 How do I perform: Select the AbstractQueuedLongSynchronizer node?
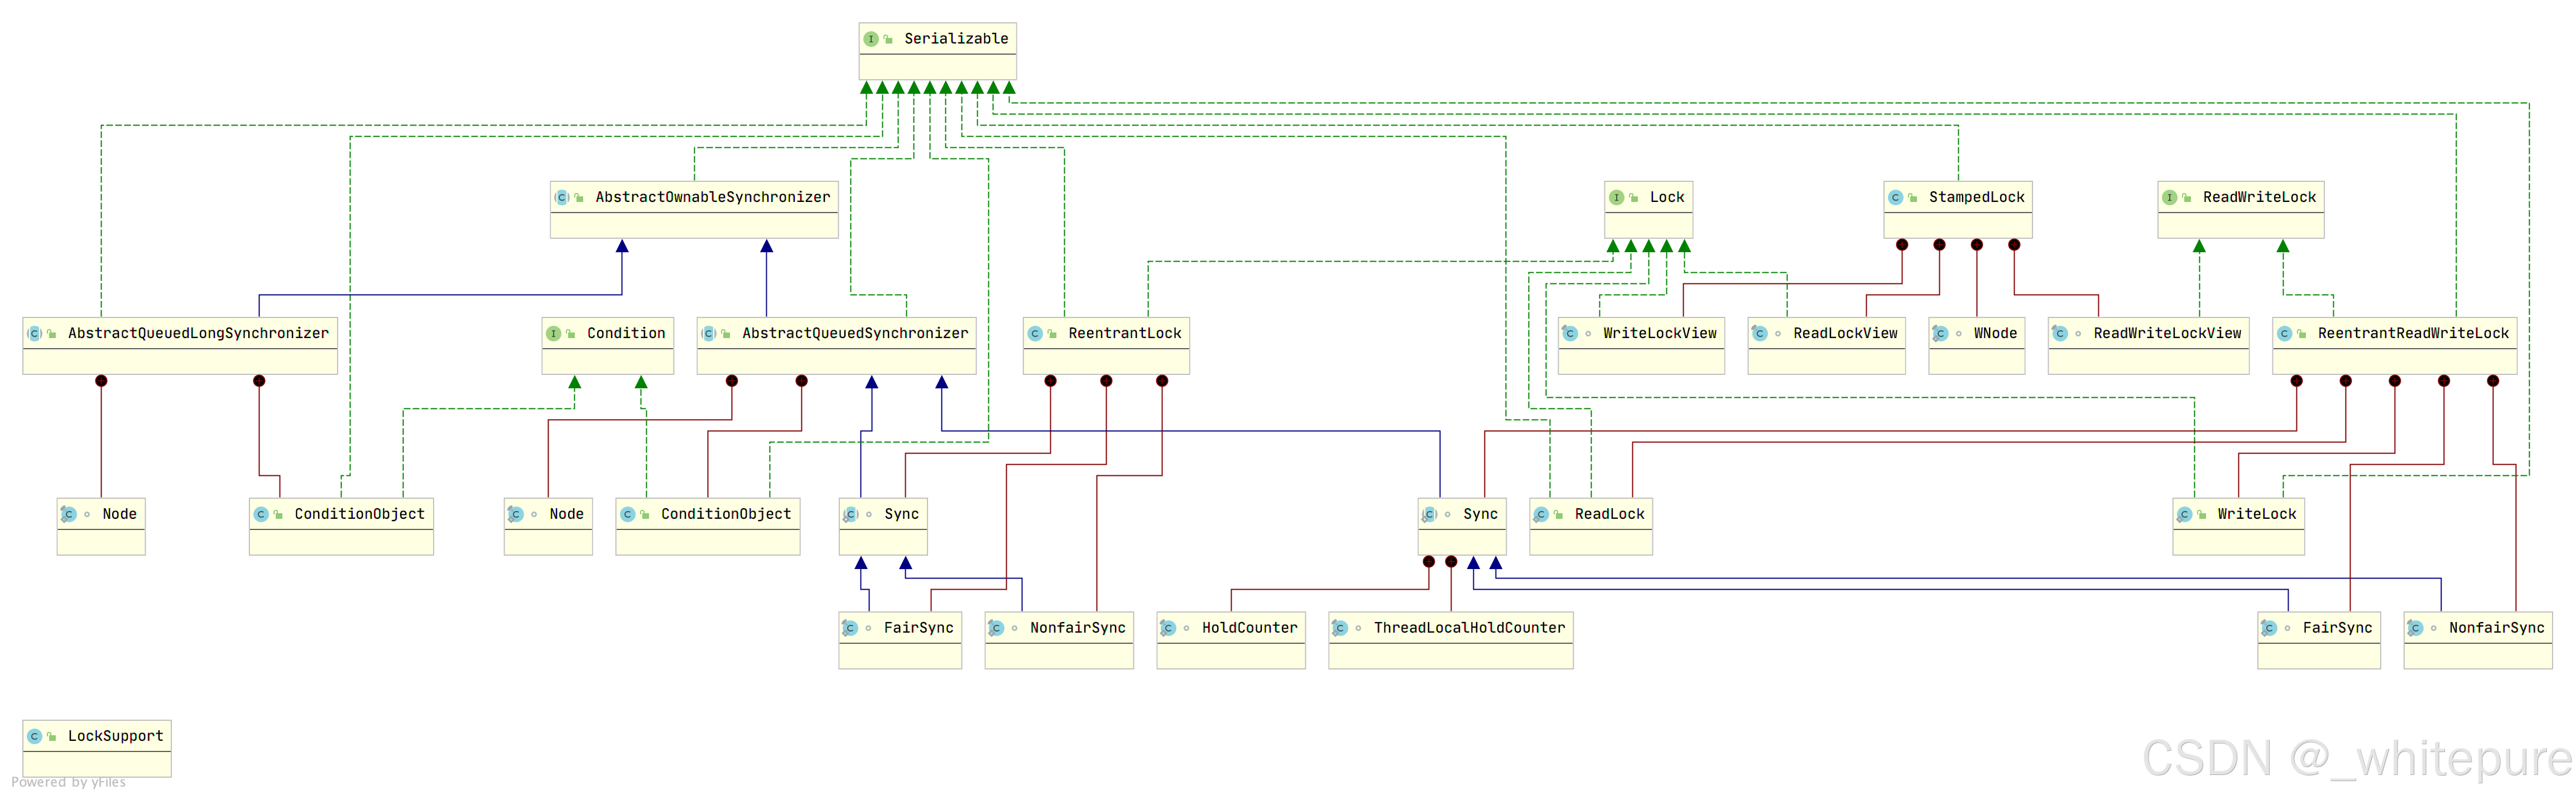click(x=198, y=334)
